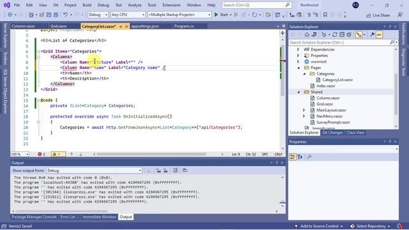Toggle Preview Selected Items in Solution Explorer

(379, 34)
